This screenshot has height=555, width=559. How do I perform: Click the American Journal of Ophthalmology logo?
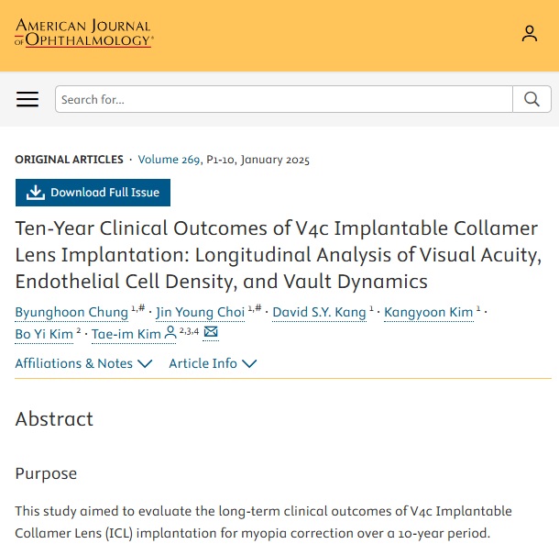click(83, 33)
